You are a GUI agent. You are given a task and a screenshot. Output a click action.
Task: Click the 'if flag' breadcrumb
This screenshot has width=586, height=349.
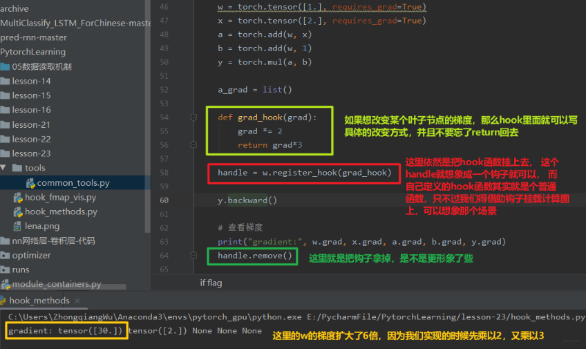pos(211,283)
